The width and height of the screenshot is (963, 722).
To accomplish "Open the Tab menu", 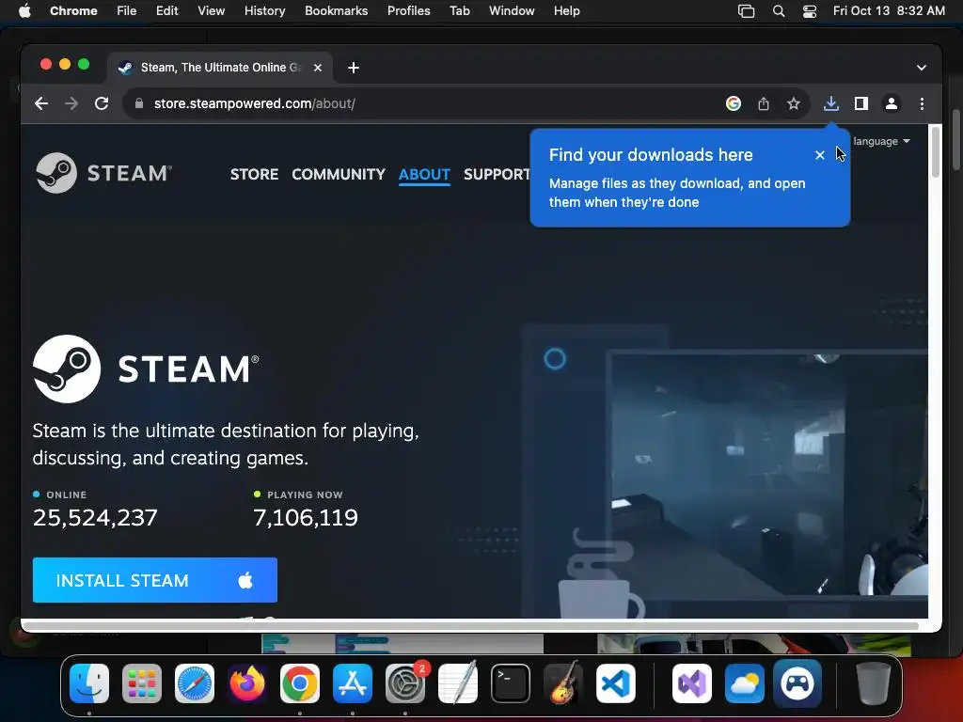I will [459, 11].
